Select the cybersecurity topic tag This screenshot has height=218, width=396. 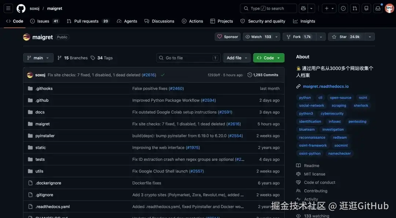332,113
